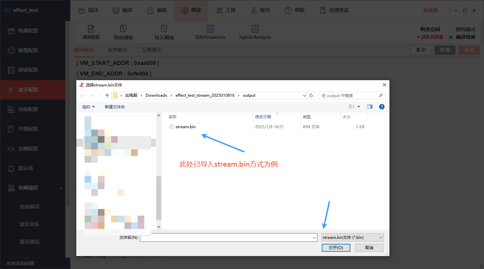Click the 文件名 input field
The image size is (484, 269).
click(x=229, y=238)
